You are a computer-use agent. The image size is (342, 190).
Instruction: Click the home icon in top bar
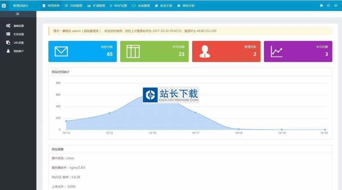click(321, 6)
